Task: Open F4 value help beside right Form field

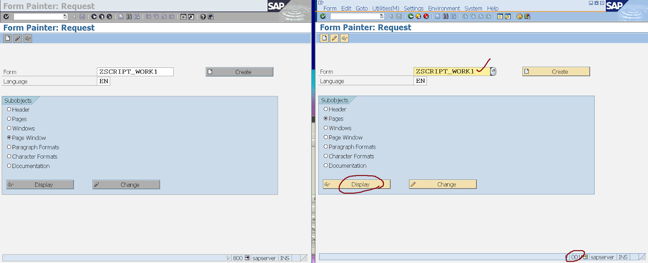Action: click(x=493, y=72)
